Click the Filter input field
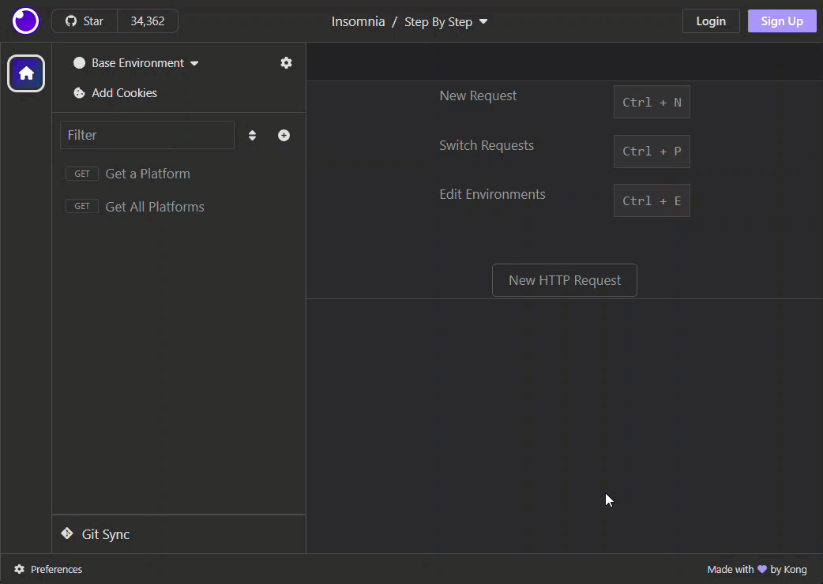Image resolution: width=823 pixels, height=584 pixels. [x=147, y=135]
